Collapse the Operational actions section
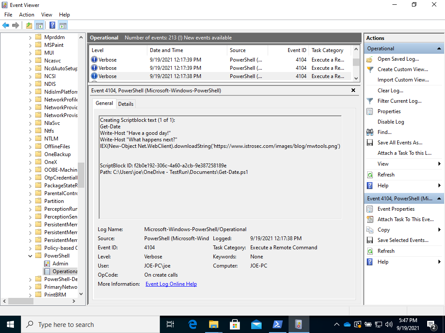This screenshot has width=445, height=333. pyautogui.click(x=439, y=49)
